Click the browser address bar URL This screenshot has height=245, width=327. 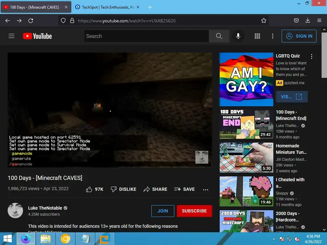click(126, 21)
